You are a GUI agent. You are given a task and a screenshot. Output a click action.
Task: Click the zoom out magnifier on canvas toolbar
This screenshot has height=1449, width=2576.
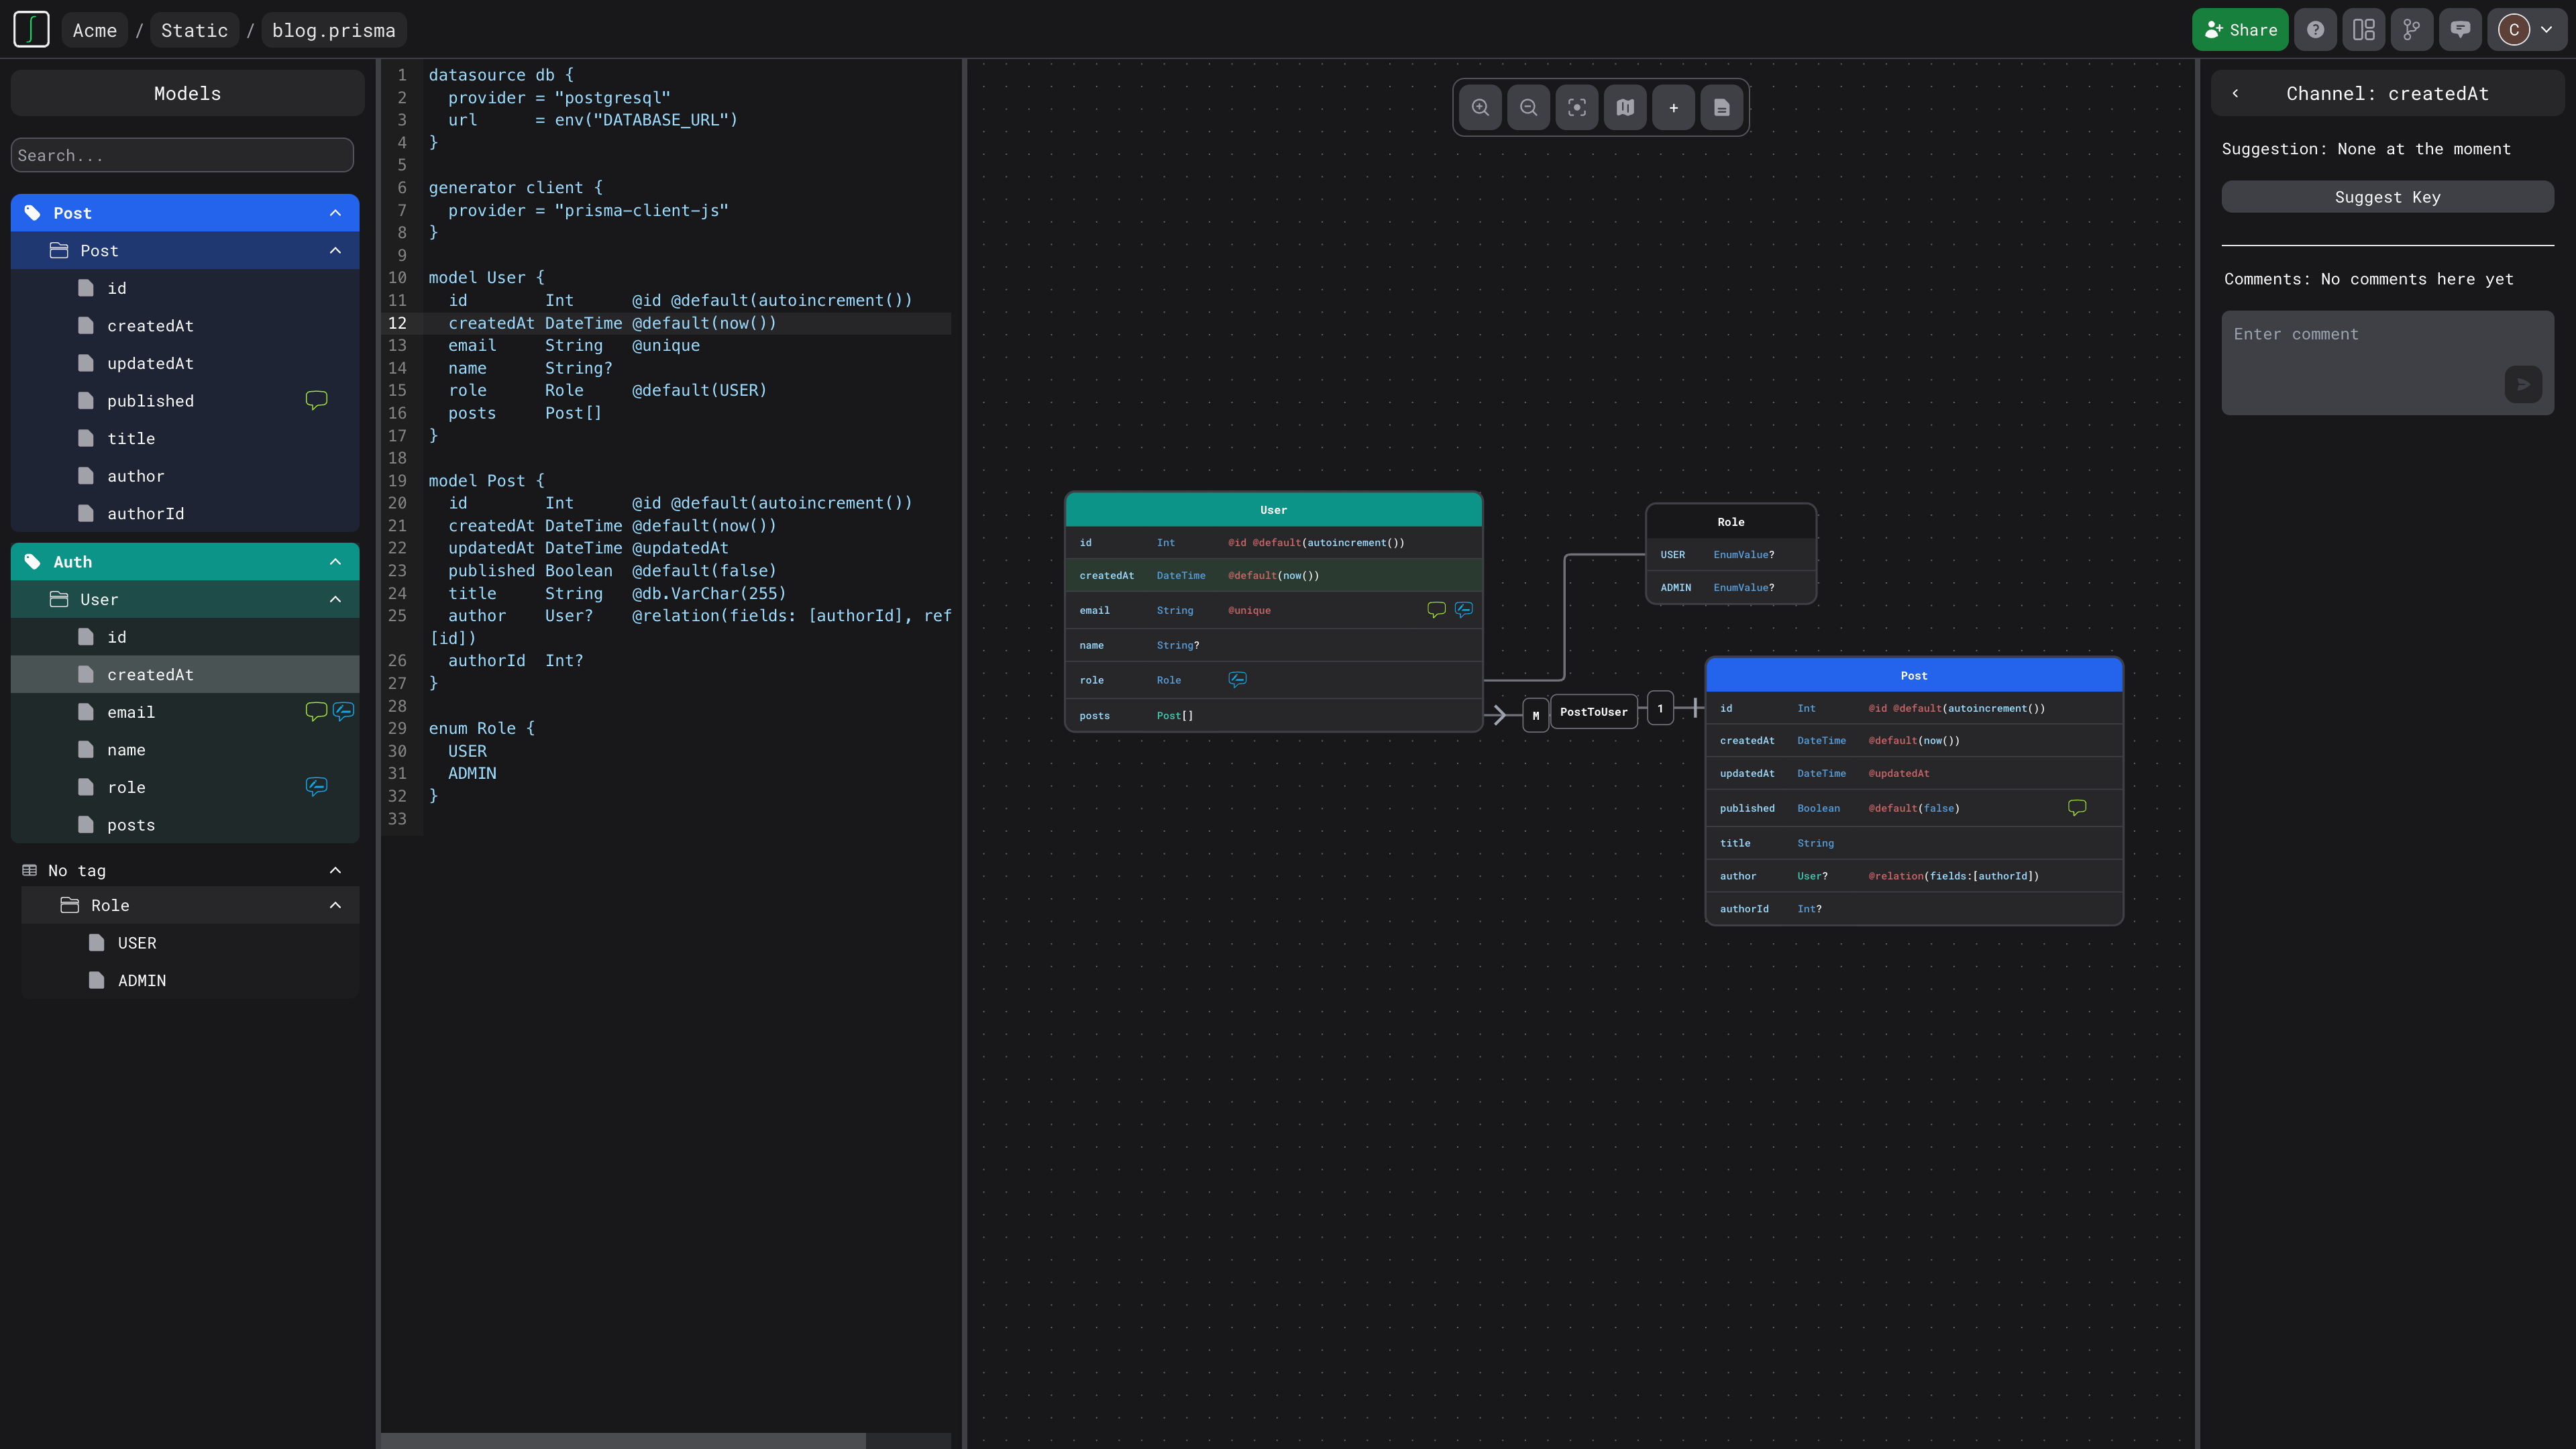1528,108
